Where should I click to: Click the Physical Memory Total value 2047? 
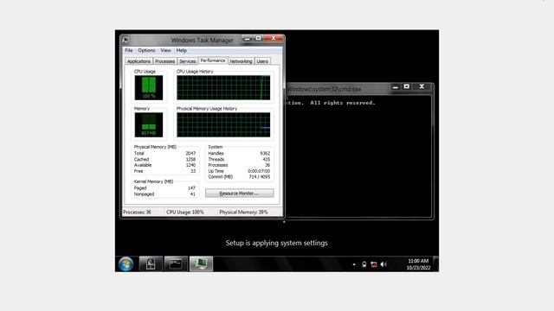pyautogui.click(x=190, y=154)
